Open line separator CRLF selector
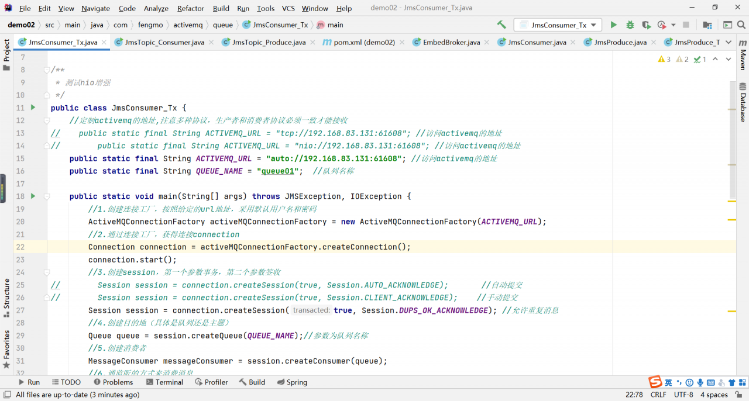749x401 pixels. tap(658, 395)
